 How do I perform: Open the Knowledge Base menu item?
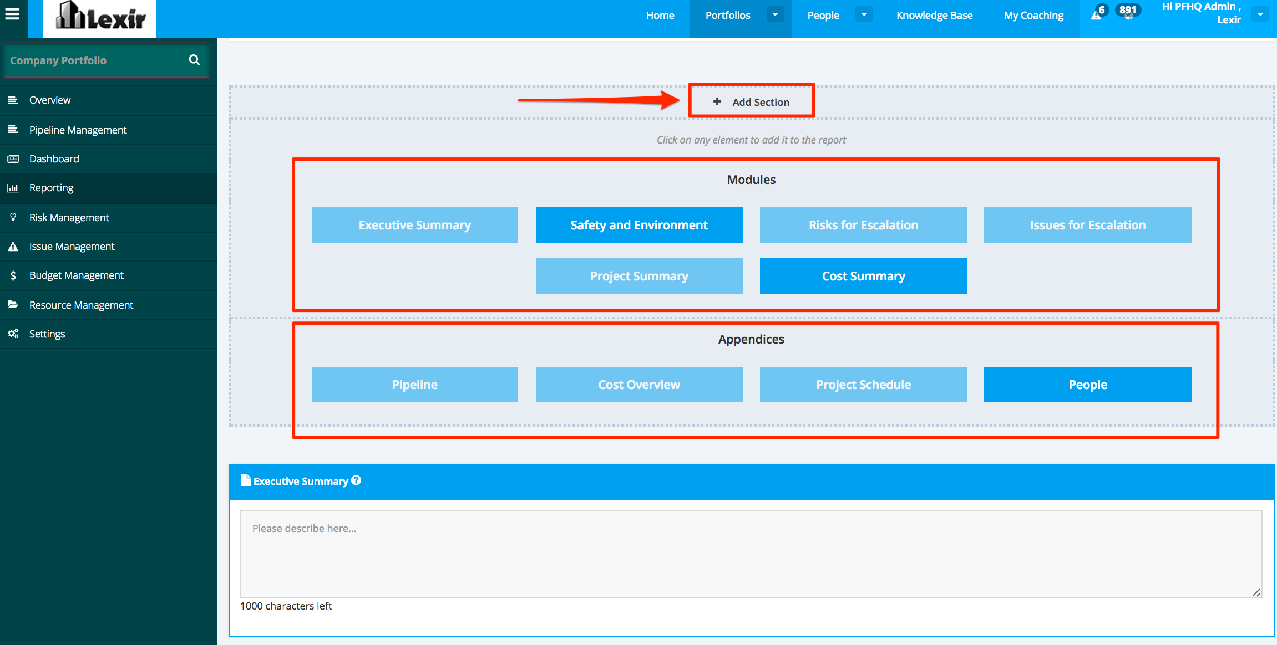tap(934, 16)
